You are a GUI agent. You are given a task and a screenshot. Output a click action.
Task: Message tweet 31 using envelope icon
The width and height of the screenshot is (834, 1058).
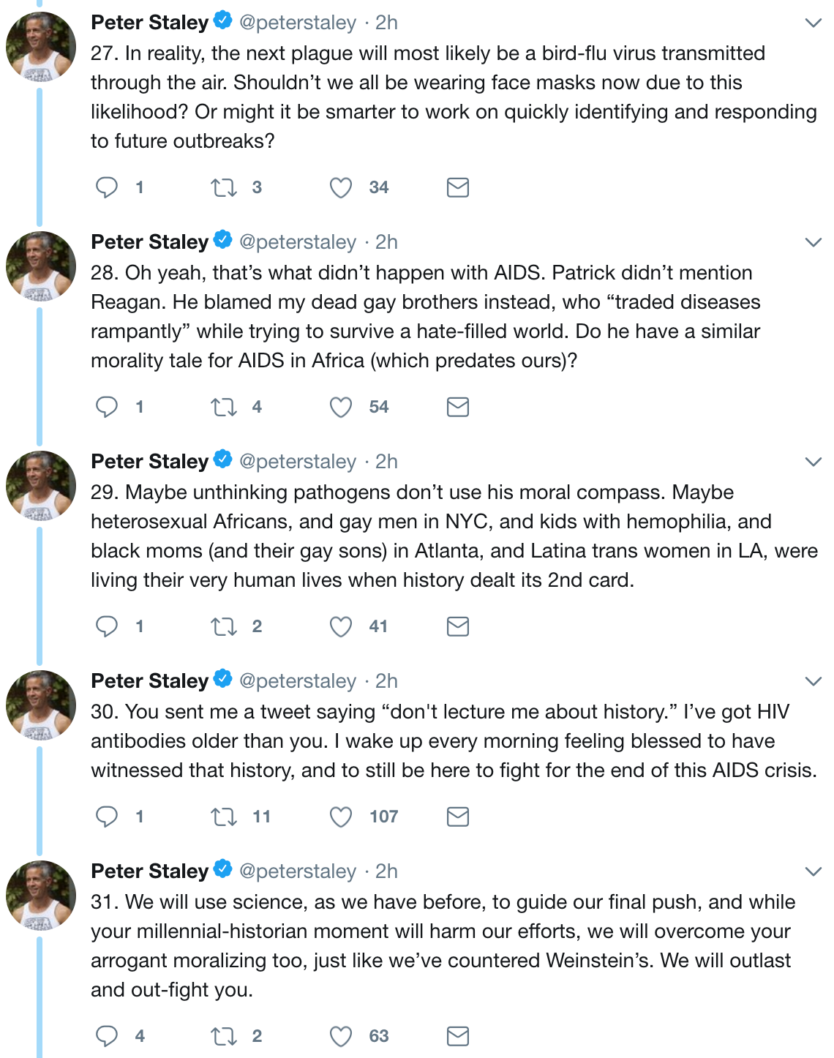[x=458, y=1036]
